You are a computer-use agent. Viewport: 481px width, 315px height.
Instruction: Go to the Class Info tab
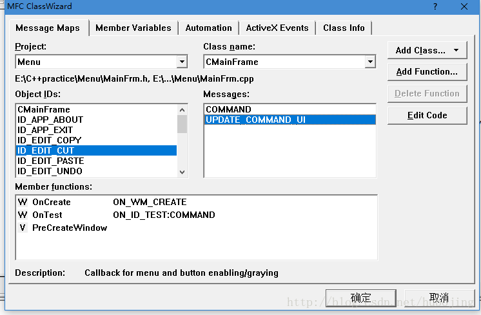[x=344, y=28]
